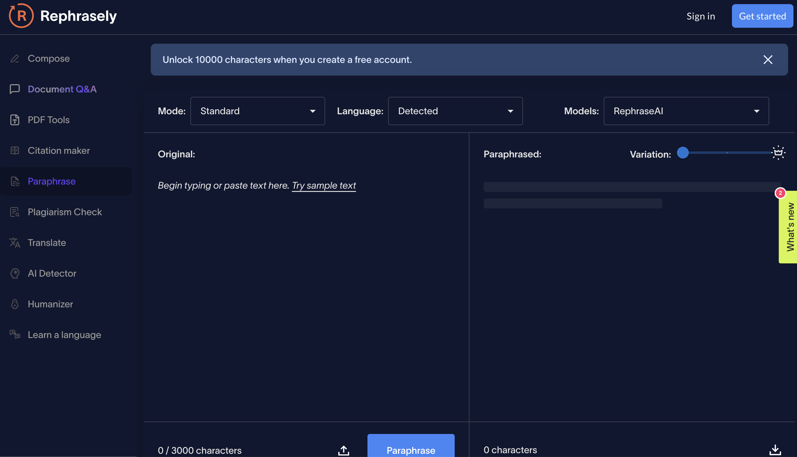Click the Try sample text link

tap(324, 185)
